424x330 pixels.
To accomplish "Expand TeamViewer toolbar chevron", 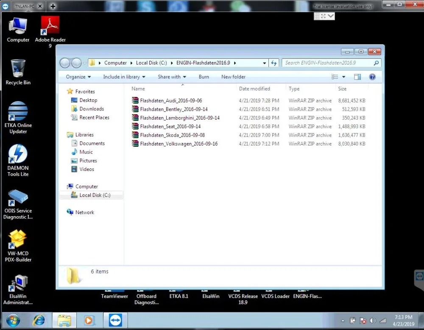I will [330, 16].
